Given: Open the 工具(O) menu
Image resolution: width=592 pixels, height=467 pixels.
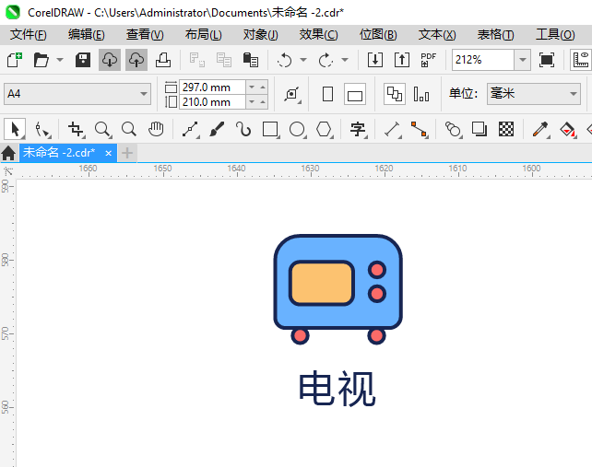Looking at the screenshot, I should [555, 35].
